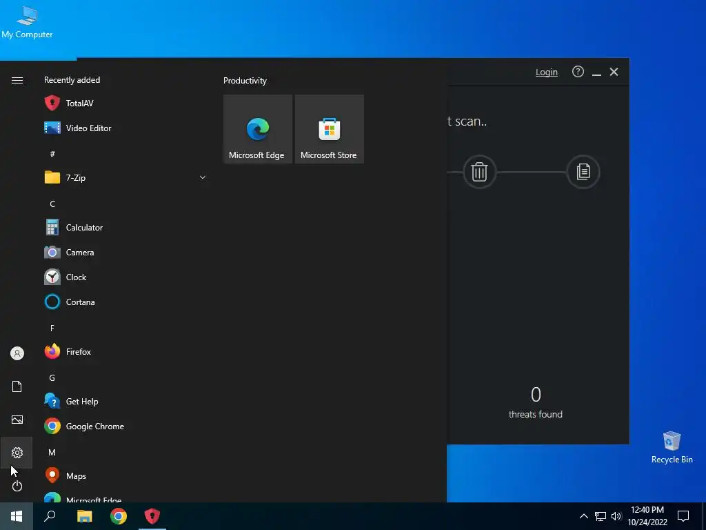Launch Video Editor from the Start menu
Screen dimensions: 706x530
coord(125,128)
